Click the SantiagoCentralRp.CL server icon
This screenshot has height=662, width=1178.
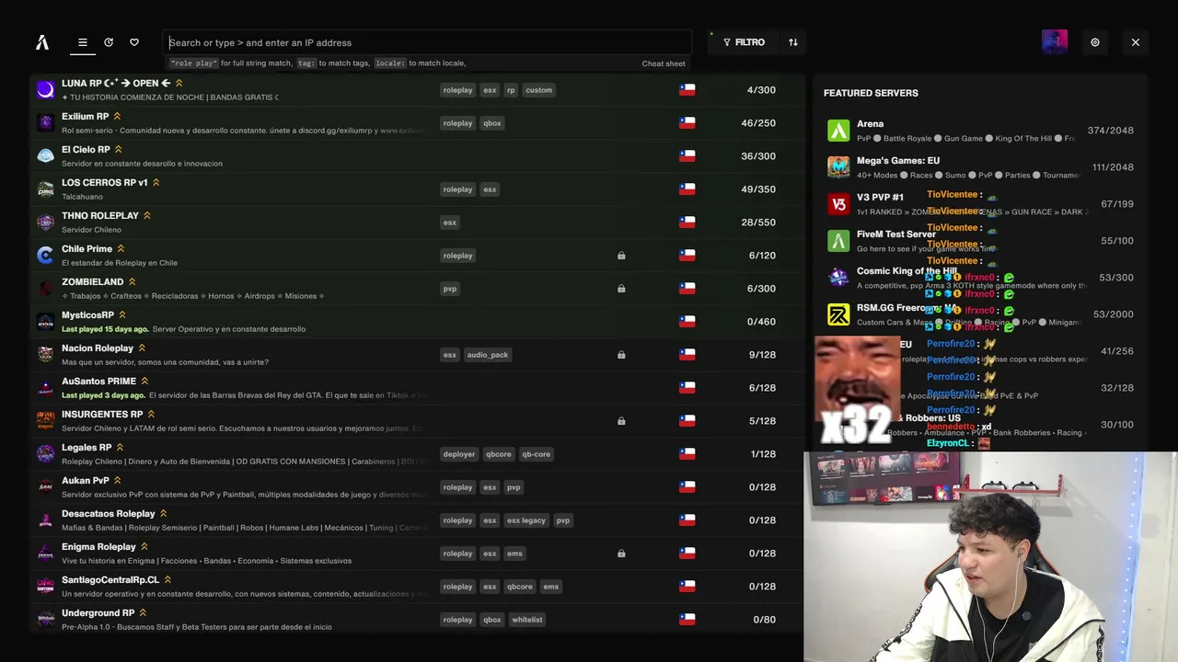(45, 587)
